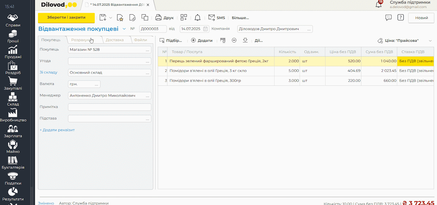This screenshot has width=437, height=205.
Task: Click the Примітка input field
Action: (x=110, y=107)
